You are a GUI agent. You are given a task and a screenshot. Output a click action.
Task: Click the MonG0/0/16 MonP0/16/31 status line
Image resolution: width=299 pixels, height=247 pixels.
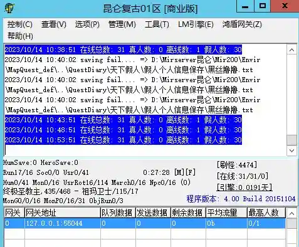(63, 201)
